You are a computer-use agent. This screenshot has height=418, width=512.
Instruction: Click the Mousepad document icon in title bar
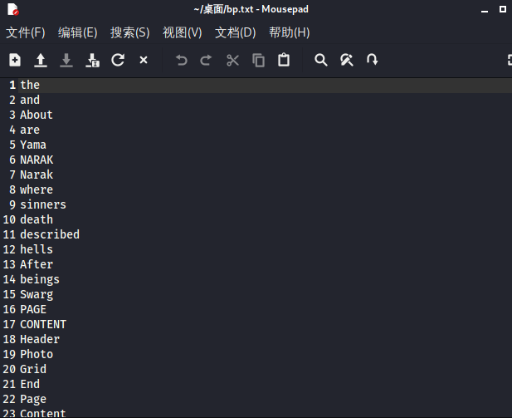(13, 9)
